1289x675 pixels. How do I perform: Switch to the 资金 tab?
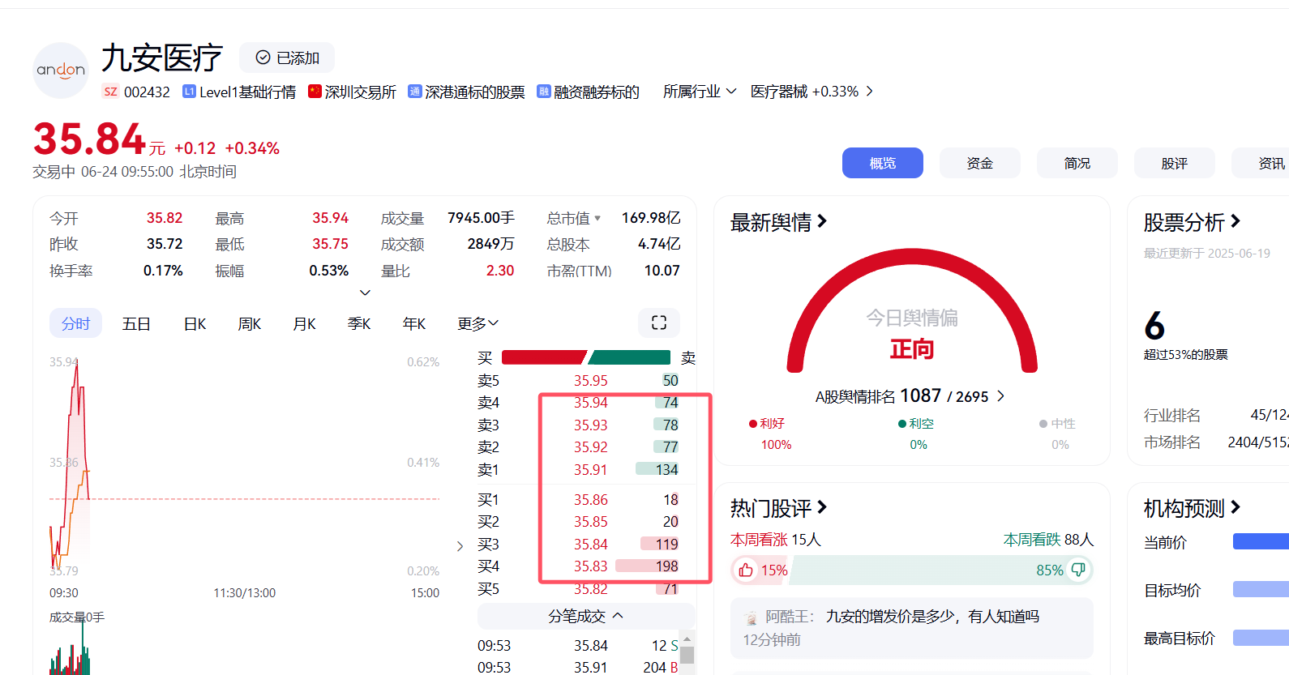point(980,163)
